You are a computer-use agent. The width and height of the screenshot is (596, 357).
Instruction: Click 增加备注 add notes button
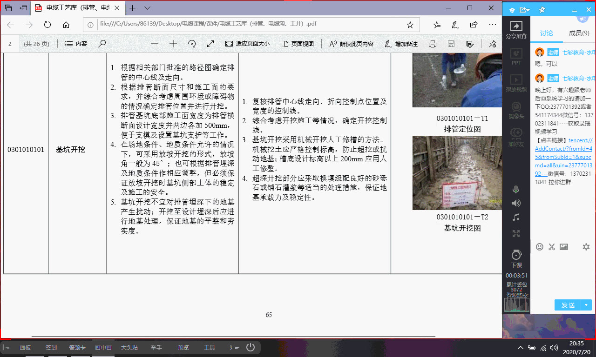coord(401,44)
